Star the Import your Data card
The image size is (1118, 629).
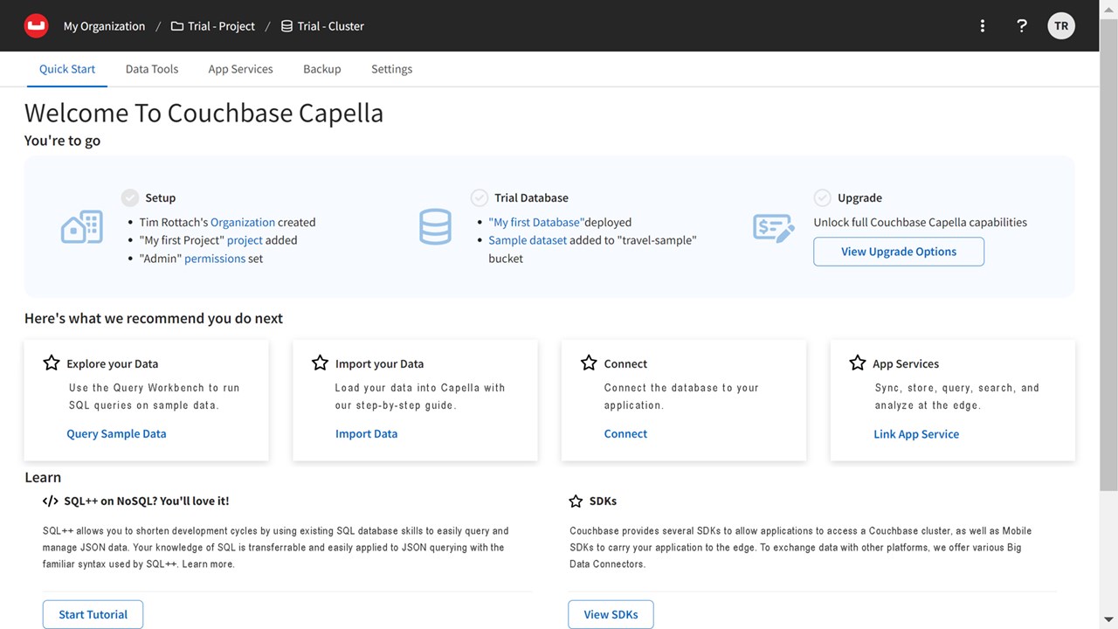click(321, 363)
